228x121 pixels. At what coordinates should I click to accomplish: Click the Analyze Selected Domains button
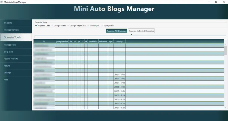click(141, 31)
